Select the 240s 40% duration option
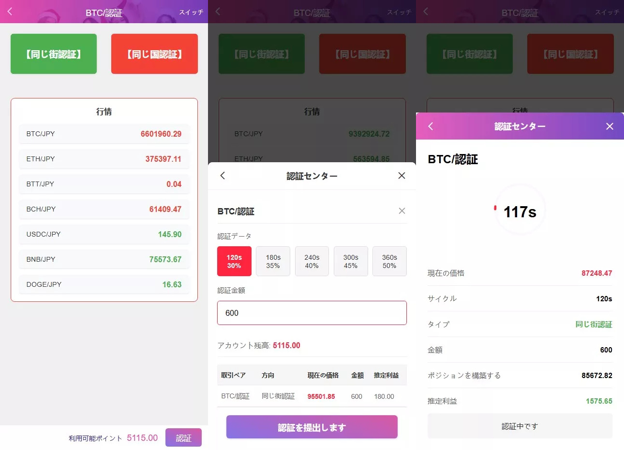This screenshot has height=450, width=624. pos(312,261)
